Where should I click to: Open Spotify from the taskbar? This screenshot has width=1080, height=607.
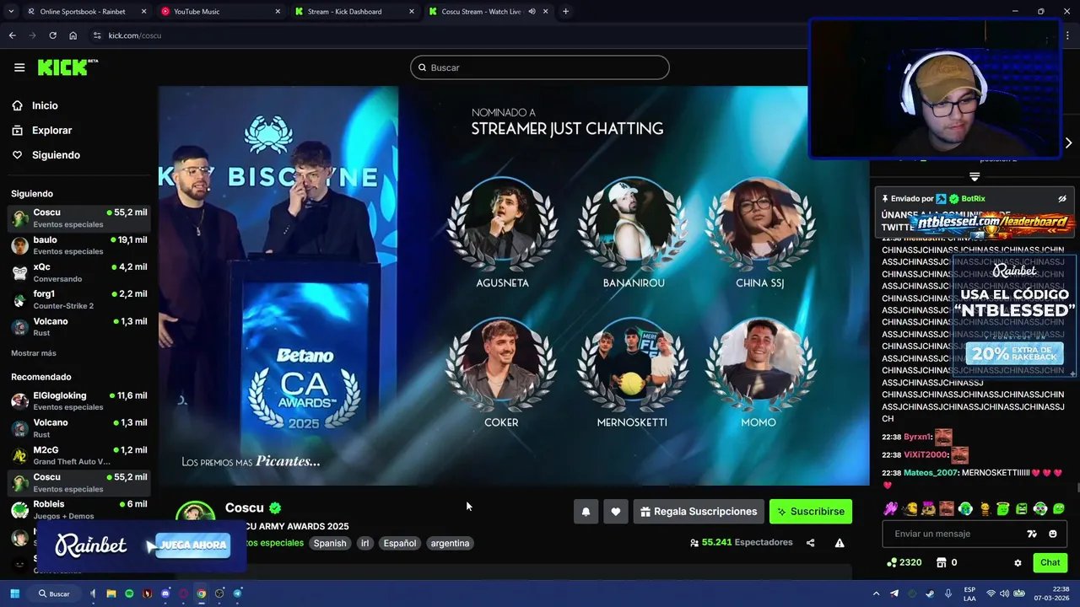(129, 594)
